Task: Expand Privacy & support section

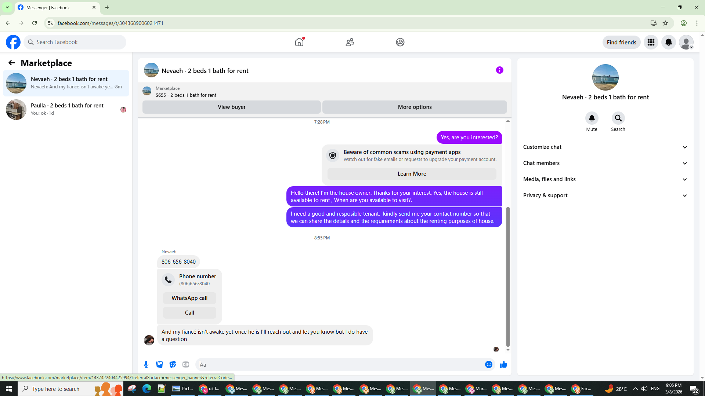Action: pyautogui.click(x=605, y=195)
